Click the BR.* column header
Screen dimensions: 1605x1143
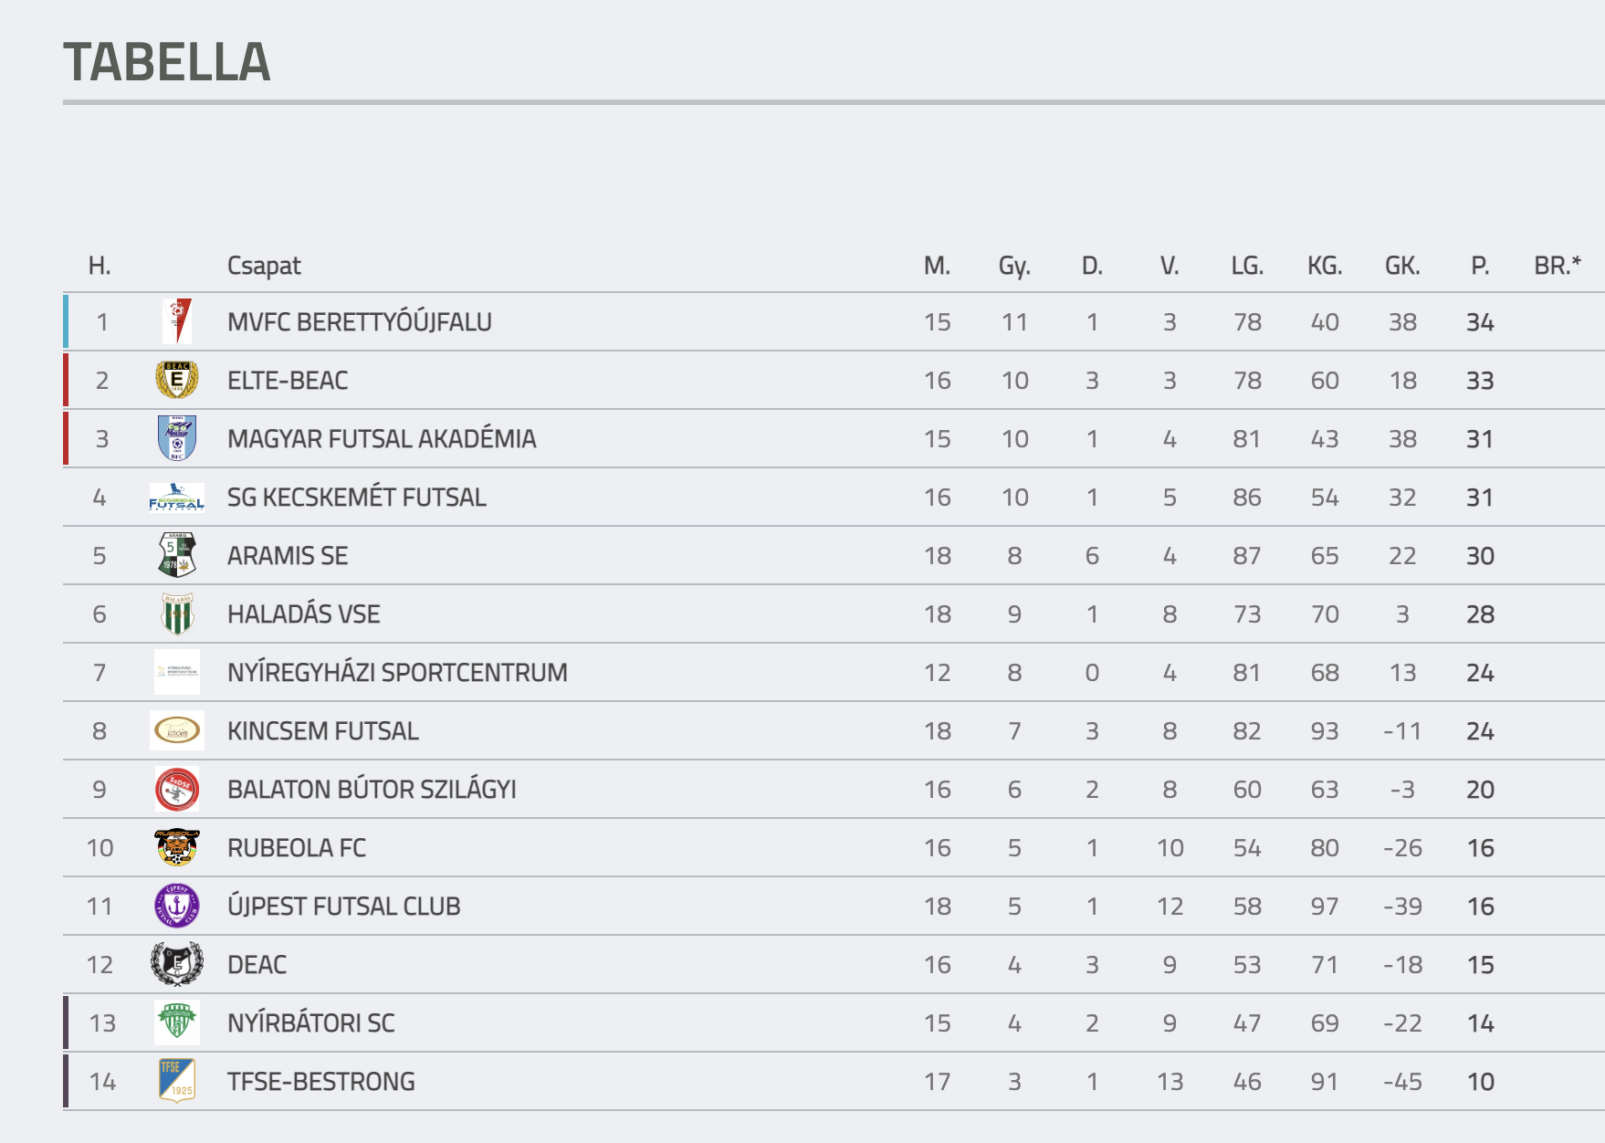coord(1558,266)
